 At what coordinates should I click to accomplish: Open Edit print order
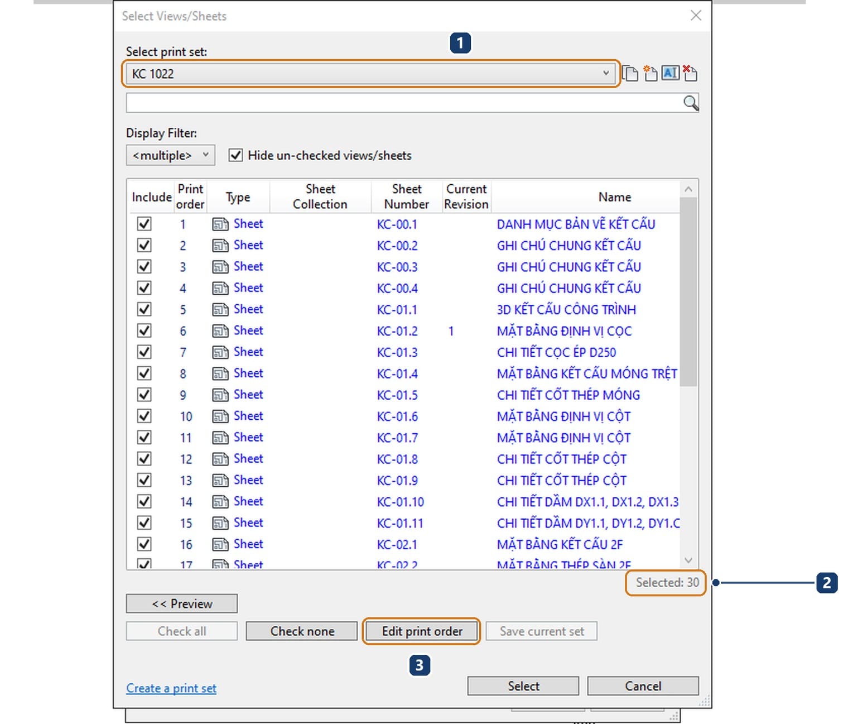pyautogui.click(x=422, y=631)
